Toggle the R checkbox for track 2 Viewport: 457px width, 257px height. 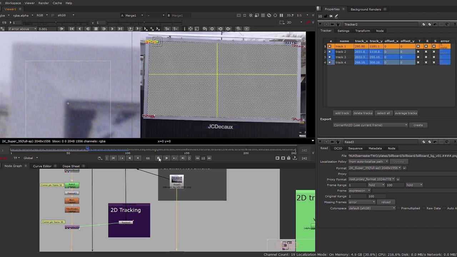tap(426, 52)
